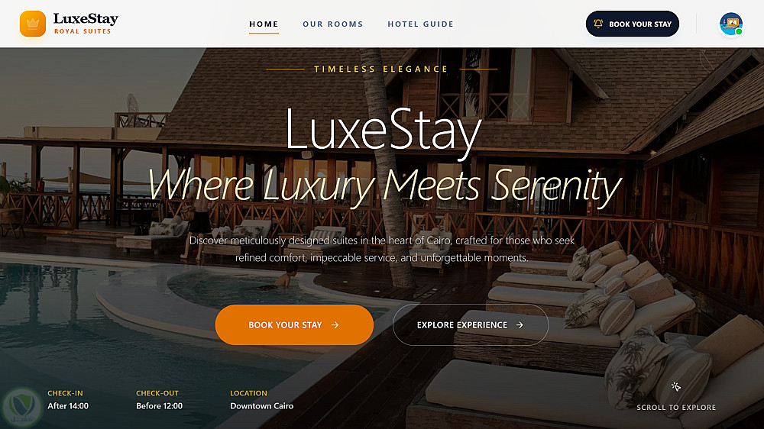Click the bell icon in Book Your Stay
This screenshot has height=429, width=764.
[x=598, y=24]
